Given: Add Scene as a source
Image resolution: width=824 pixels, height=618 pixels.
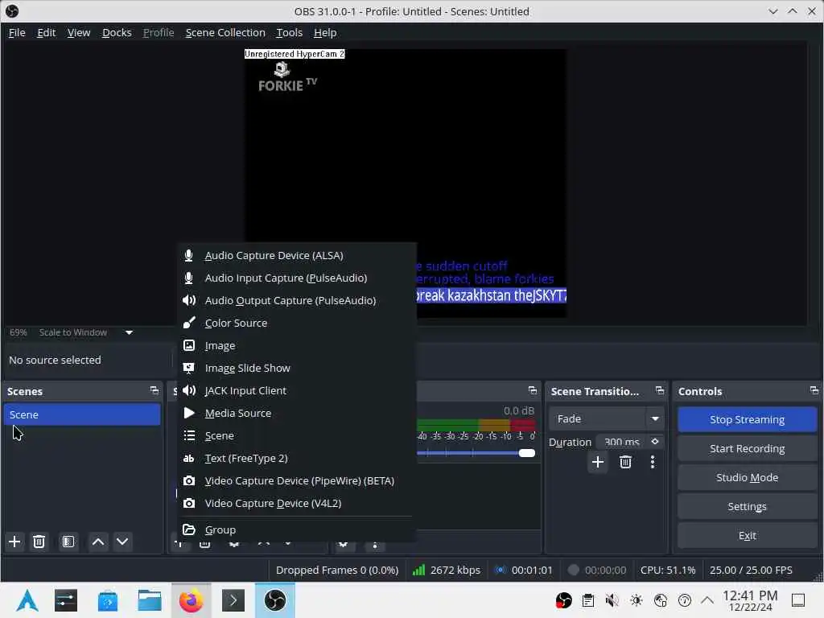Looking at the screenshot, I should click(x=297, y=435).
